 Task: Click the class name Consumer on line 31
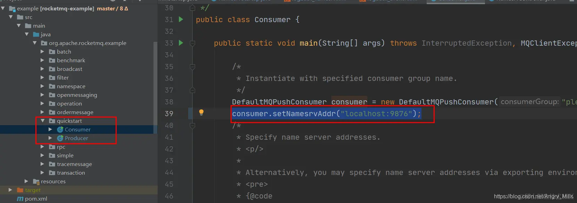273,20
